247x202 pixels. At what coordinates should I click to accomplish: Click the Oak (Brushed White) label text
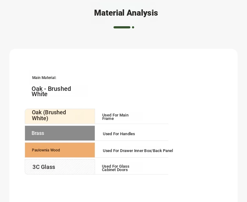coord(49,115)
